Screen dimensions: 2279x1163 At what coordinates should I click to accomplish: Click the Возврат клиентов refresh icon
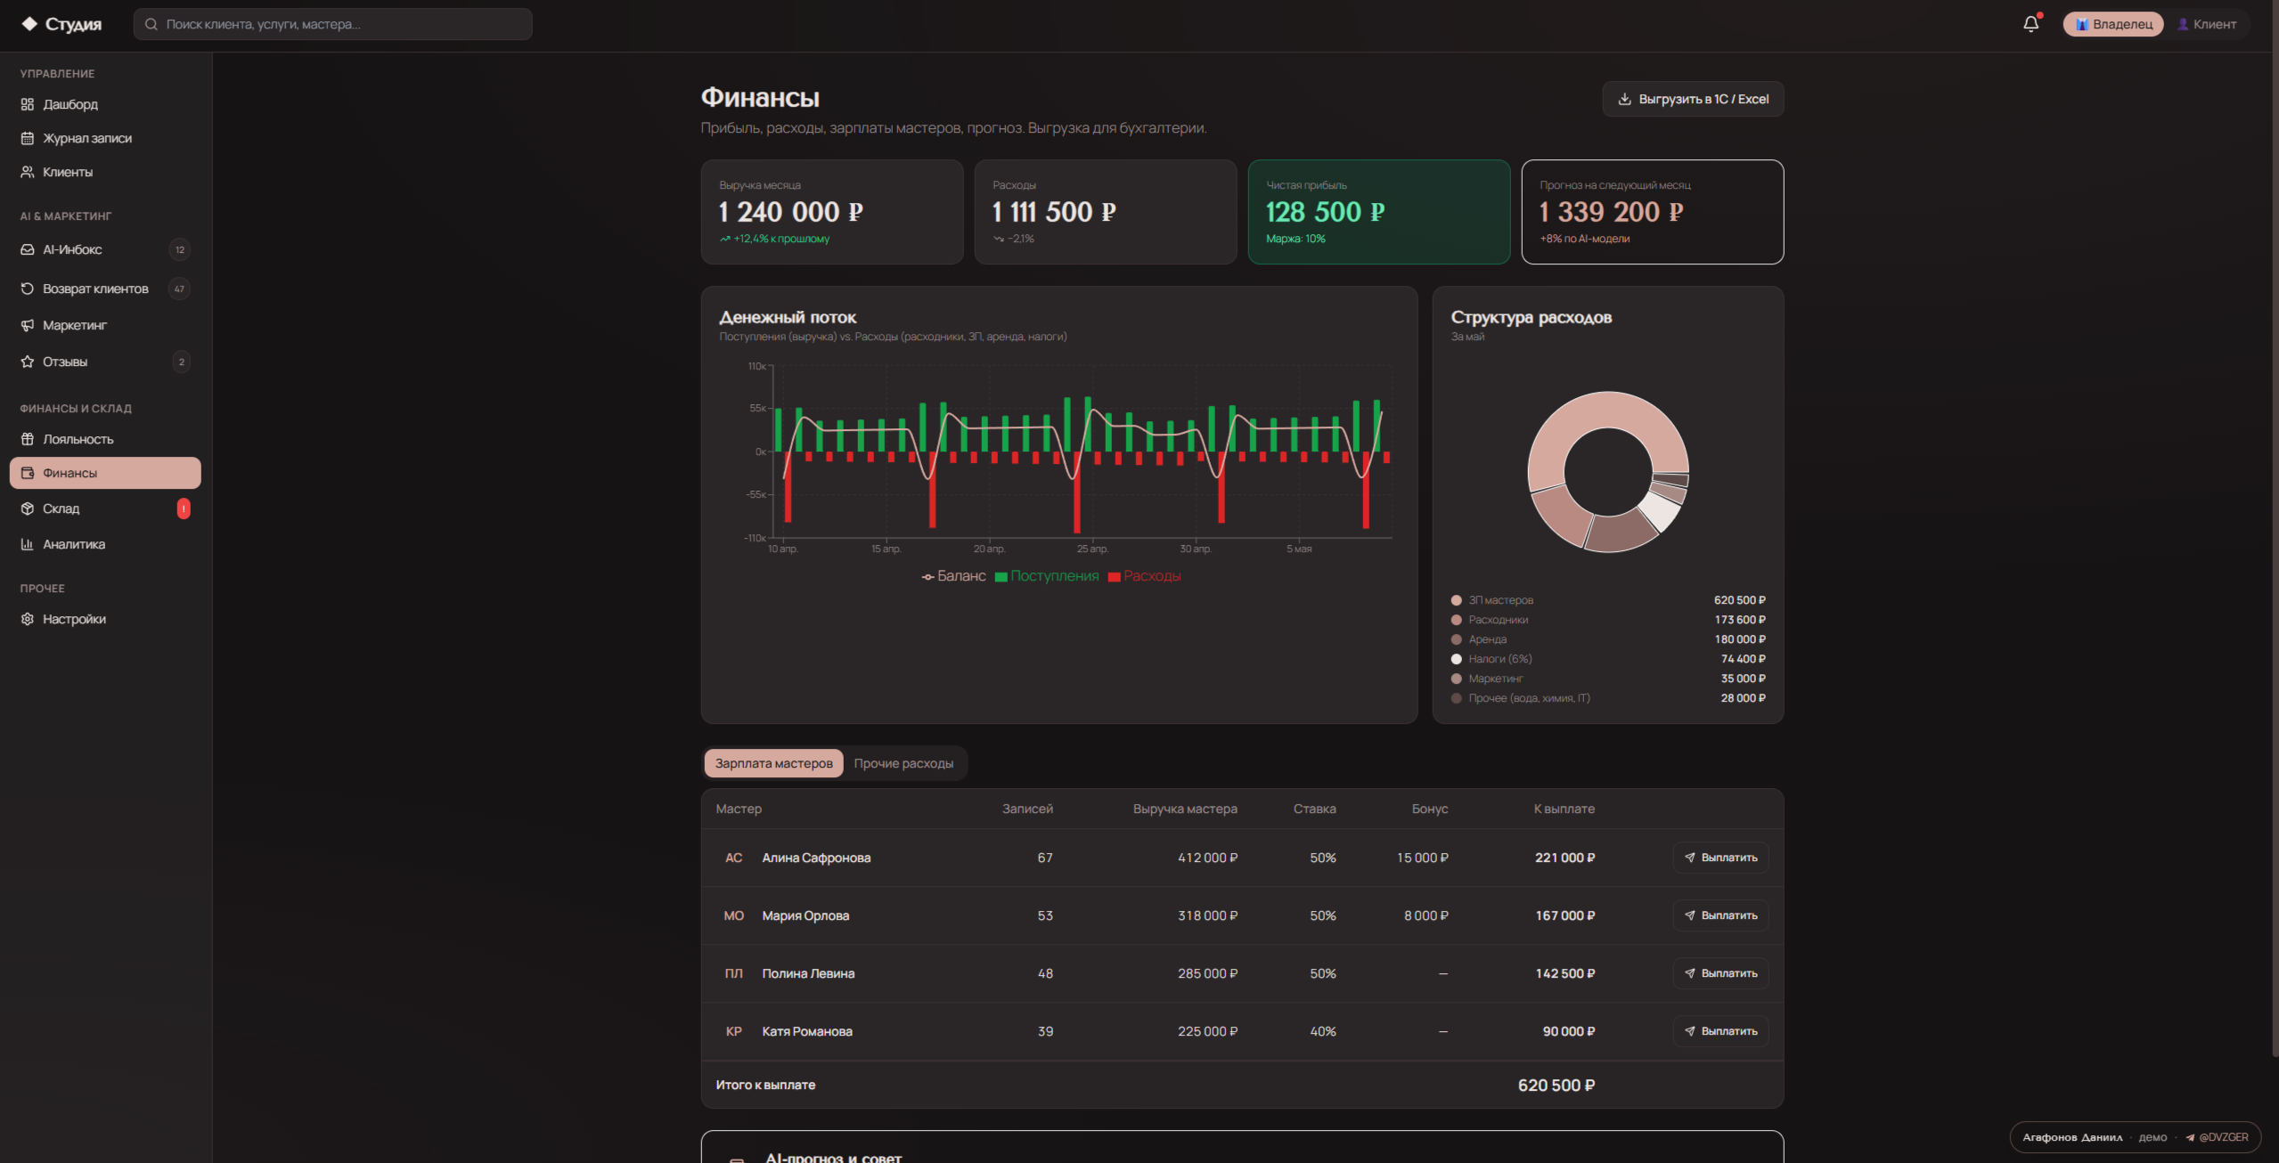pos(28,289)
